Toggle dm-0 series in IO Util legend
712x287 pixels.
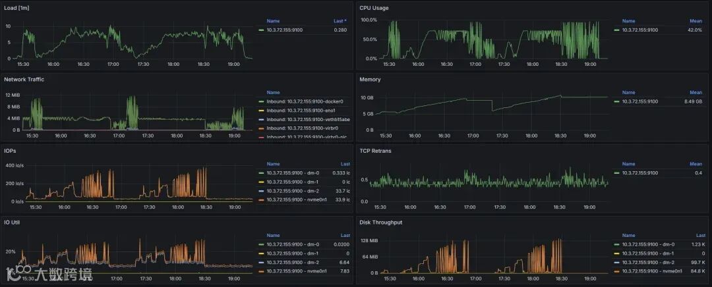click(x=293, y=245)
